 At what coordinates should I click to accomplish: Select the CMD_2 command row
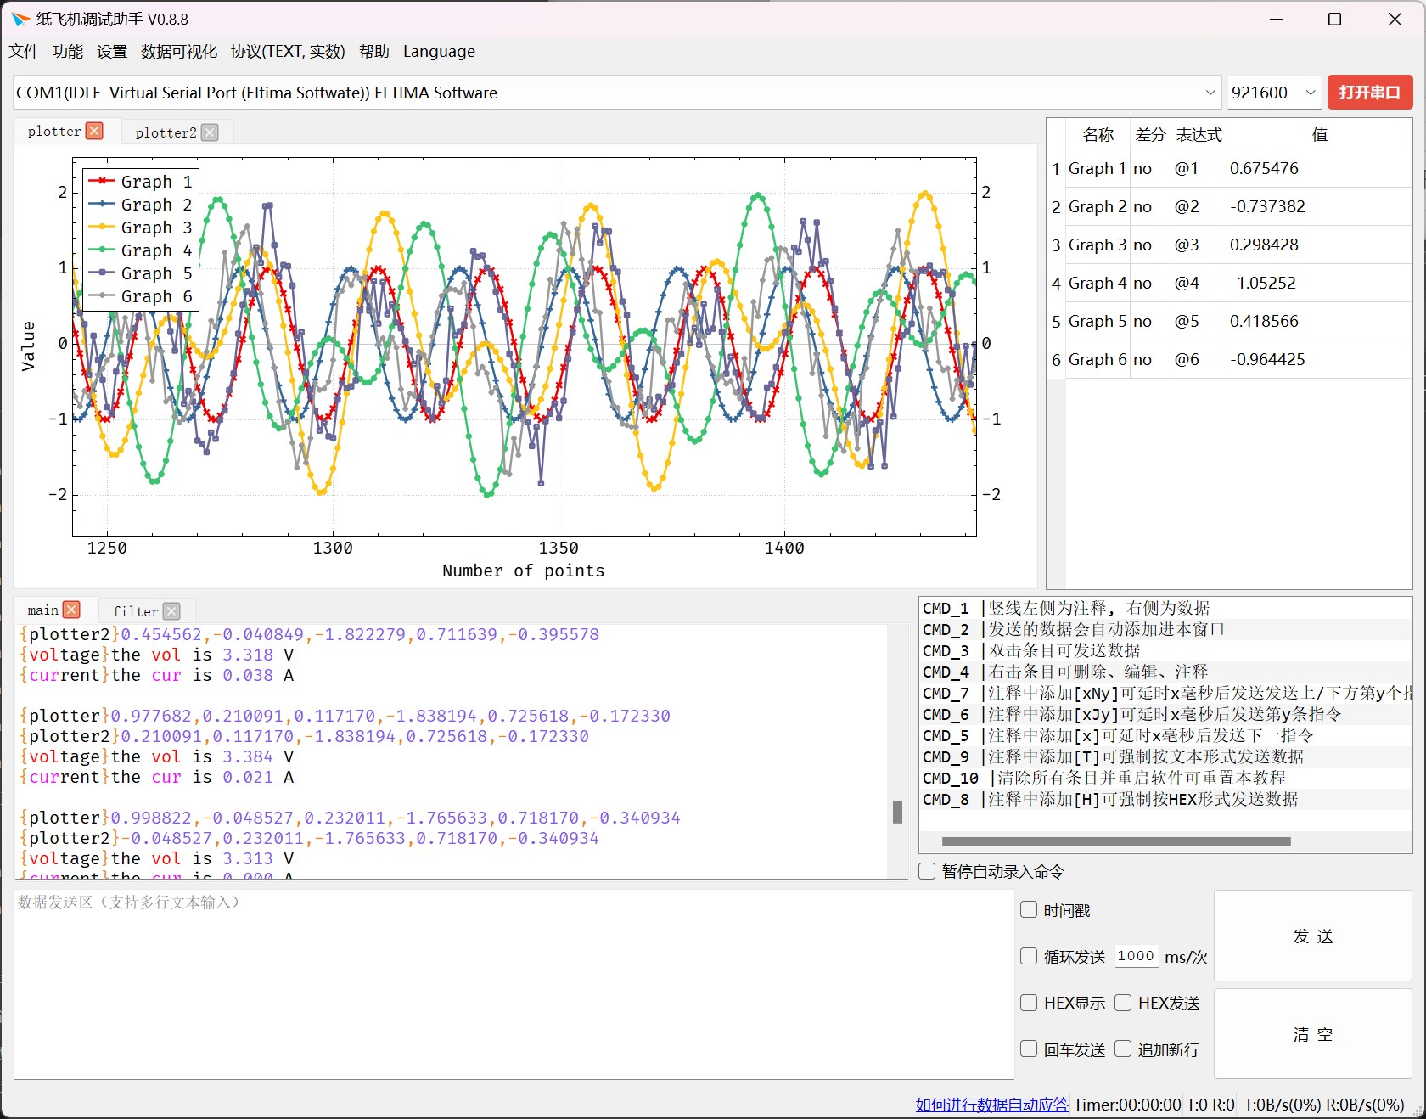pyautogui.click(x=1166, y=629)
